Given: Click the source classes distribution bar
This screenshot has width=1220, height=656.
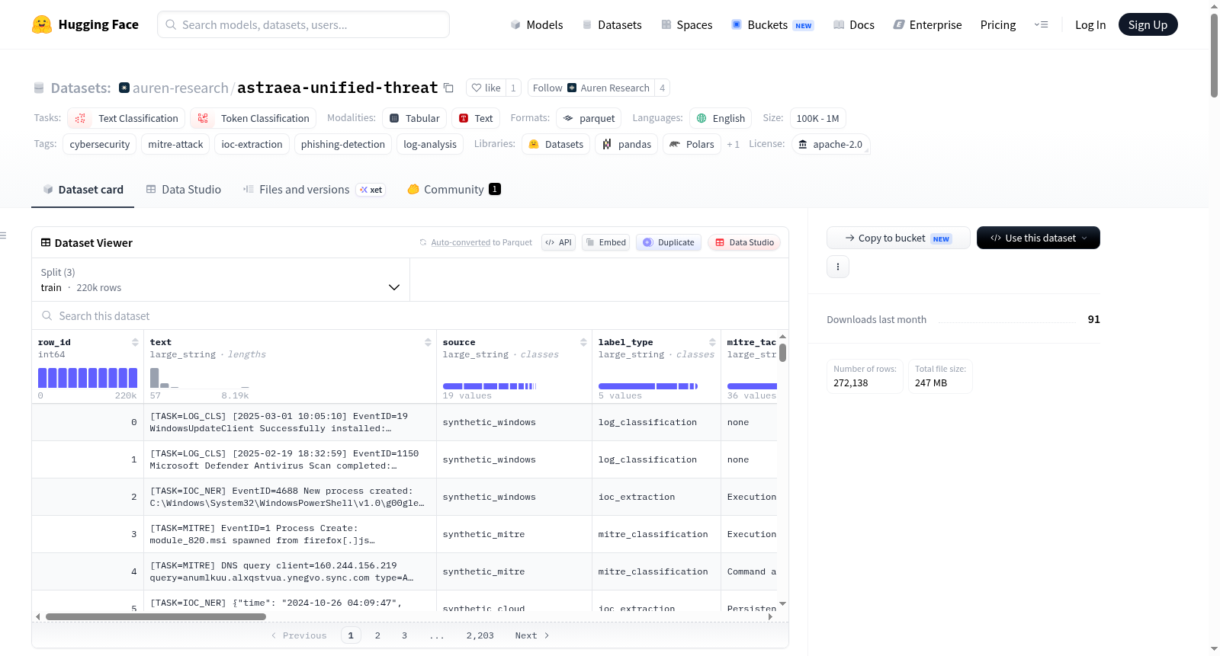Looking at the screenshot, I should click(490, 386).
